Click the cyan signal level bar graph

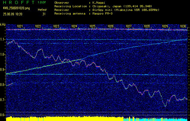coord(156,119)
